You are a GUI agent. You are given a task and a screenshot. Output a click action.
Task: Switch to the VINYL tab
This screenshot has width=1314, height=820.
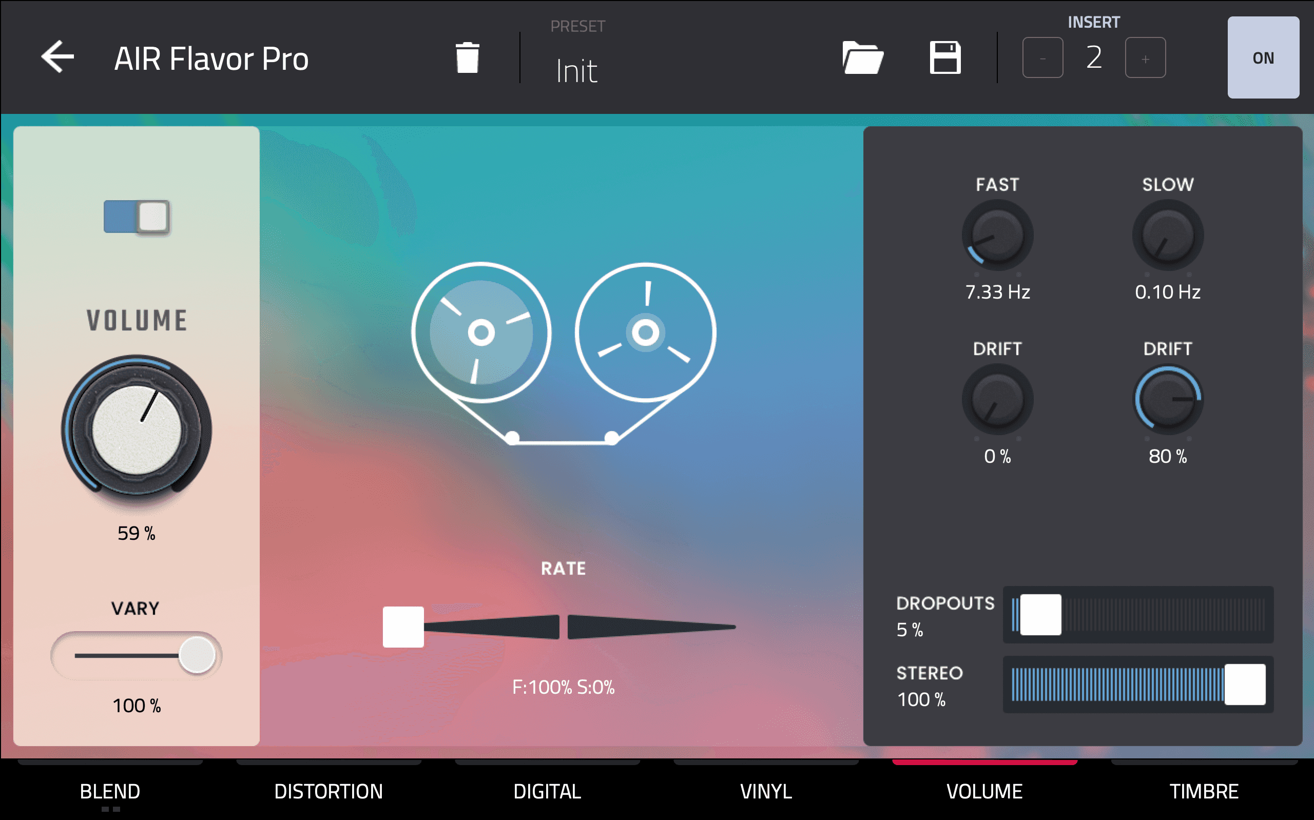[766, 791]
